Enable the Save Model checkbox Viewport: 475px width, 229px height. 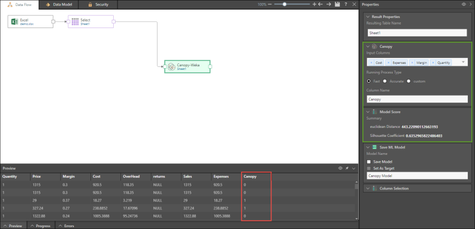click(x=368, y=162)
